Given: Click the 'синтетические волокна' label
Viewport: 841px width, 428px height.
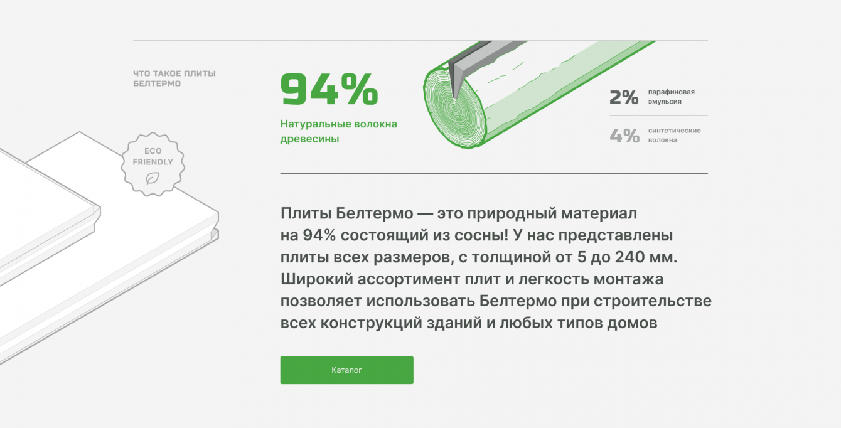Looking at the screenshot, I should coord(674,136).
